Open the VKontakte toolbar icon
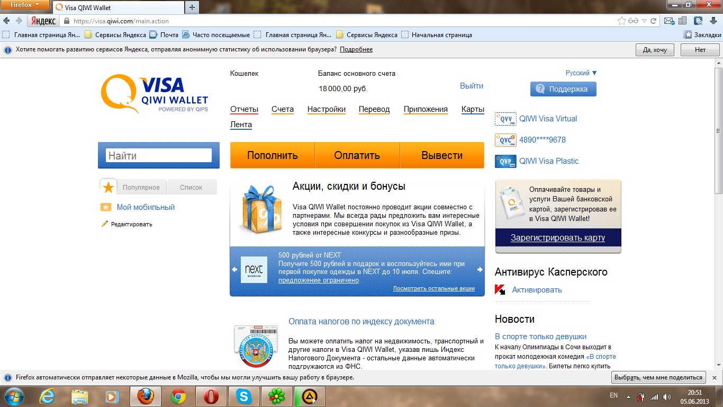Screen dimensions: 723x407 click(698, 21)
